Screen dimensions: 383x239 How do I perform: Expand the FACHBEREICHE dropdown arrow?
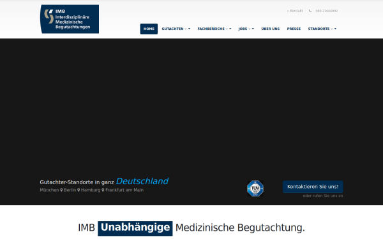230,29
